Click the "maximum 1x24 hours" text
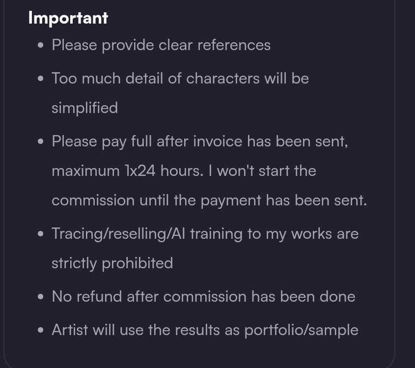Image resolution: width=415 pixels, height=368 pixels. [127, 171]
